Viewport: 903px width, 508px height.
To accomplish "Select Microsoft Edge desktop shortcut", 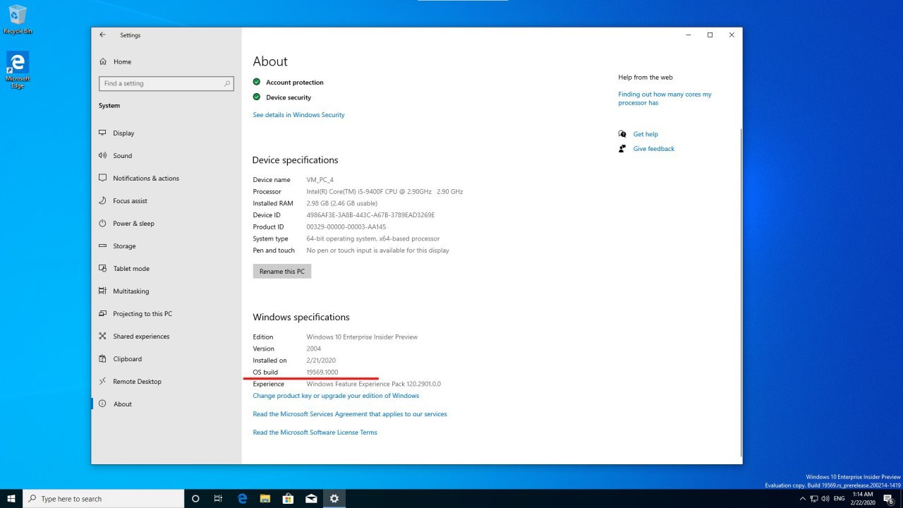I will [x=17, y=70].
